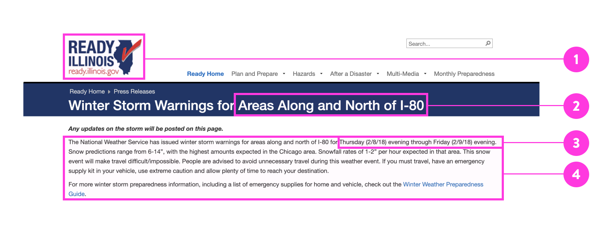Click the Ready Illinois logo
The height and width of the screenshot is (225, 612).
coord(104,57)
